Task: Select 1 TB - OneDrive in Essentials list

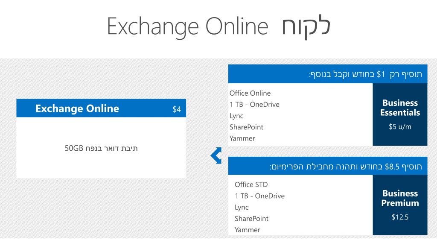Action: 254,105
